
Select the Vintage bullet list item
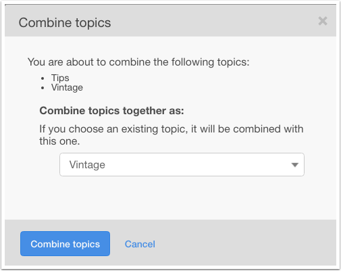[x=67, y=87]
